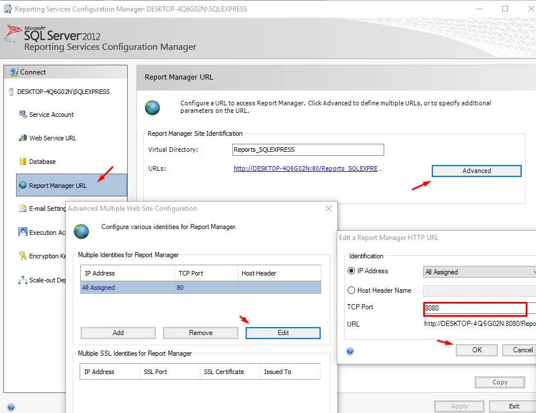Click Cancel in Edit HTTP URL dialog

click(519, 350)
